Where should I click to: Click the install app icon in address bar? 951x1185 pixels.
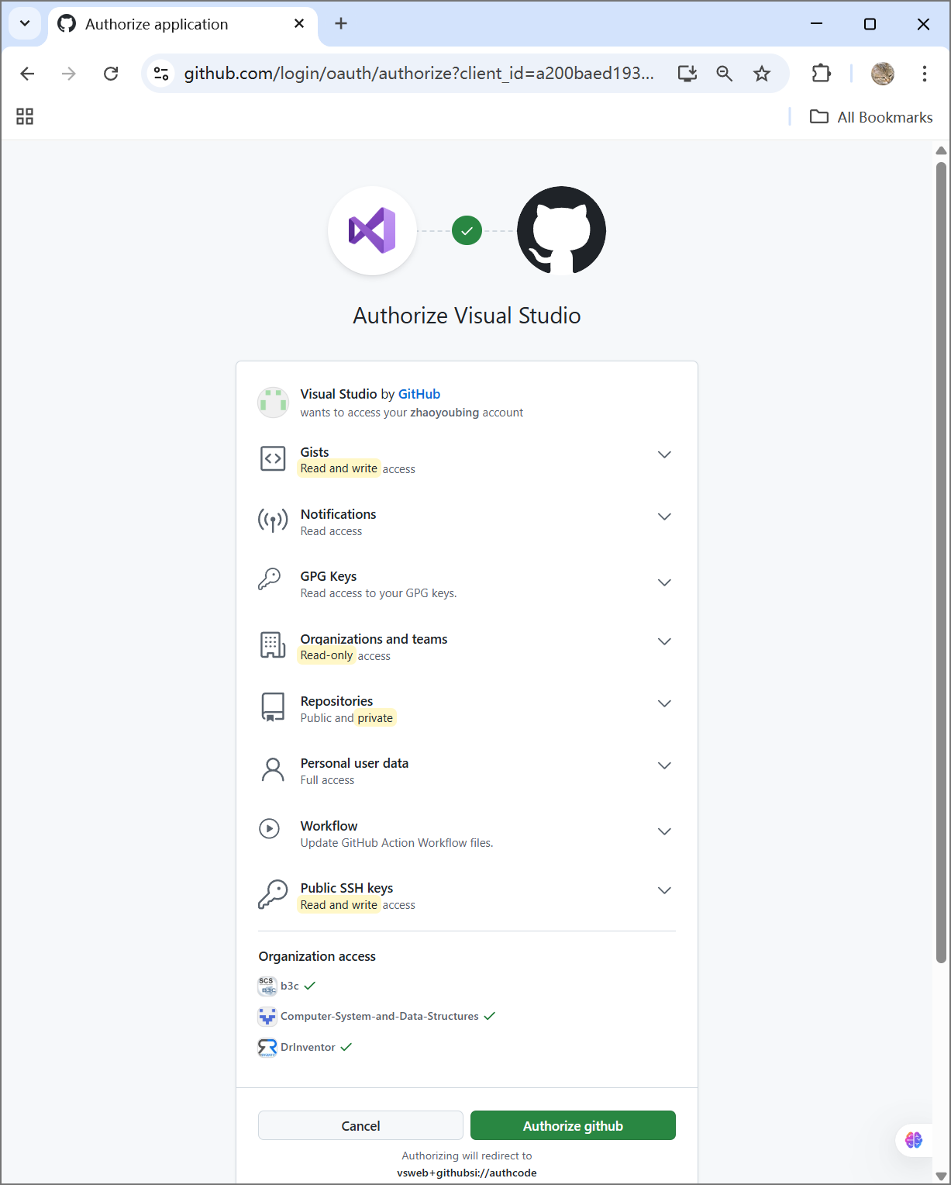pos(687,74)
